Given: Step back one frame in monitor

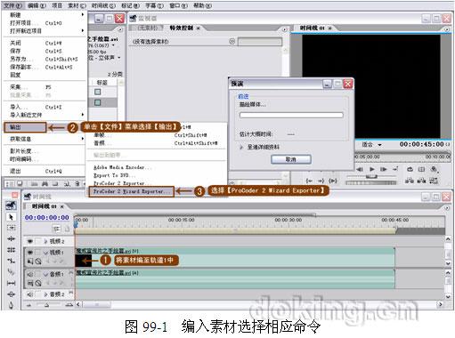Looking at the screenshot, I should tap(360, 169).
